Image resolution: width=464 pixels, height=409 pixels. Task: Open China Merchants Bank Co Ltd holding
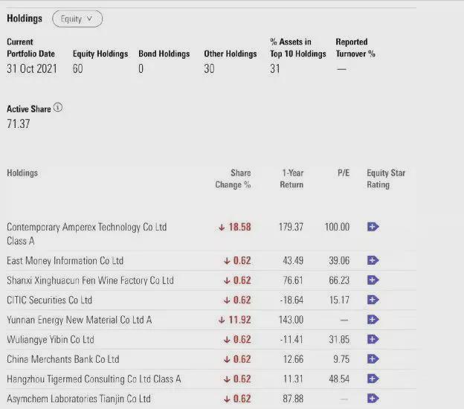pyautogui.click(x=63, y=359)
